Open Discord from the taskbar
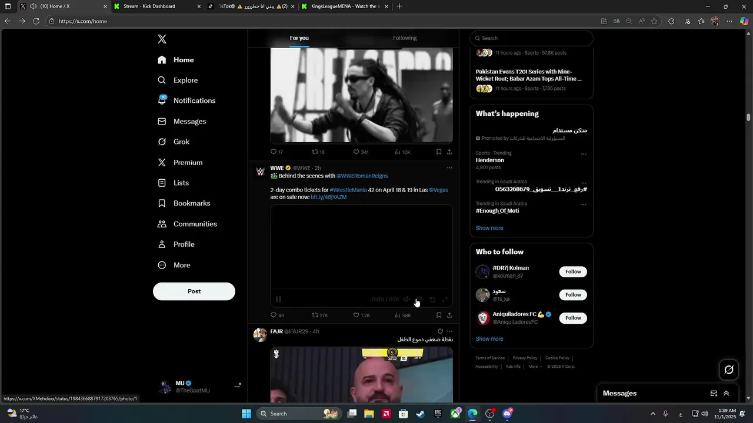753x423 pixels. pyautogui.click(x=507, y=414)
